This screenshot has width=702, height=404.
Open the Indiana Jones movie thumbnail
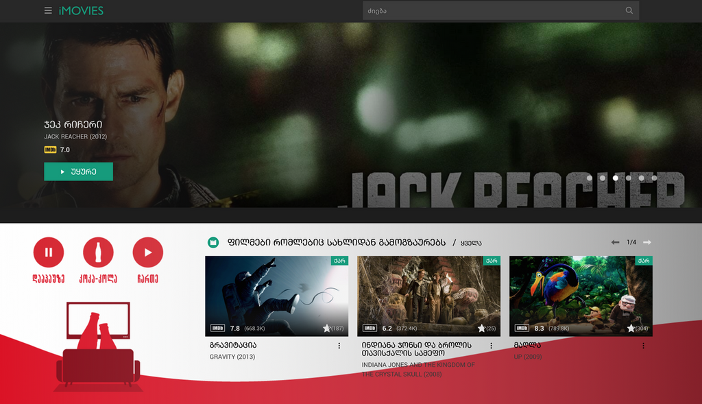[429, 296]
